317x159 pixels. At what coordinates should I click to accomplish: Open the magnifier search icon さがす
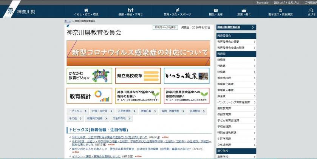point(311,10)
